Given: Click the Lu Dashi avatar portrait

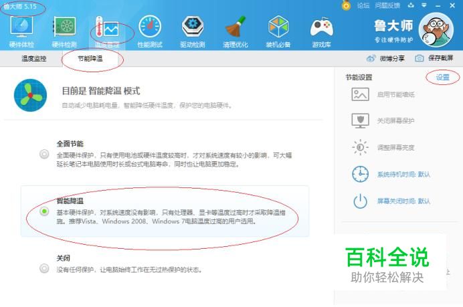Looking at the screenshot, I should 436,30.
